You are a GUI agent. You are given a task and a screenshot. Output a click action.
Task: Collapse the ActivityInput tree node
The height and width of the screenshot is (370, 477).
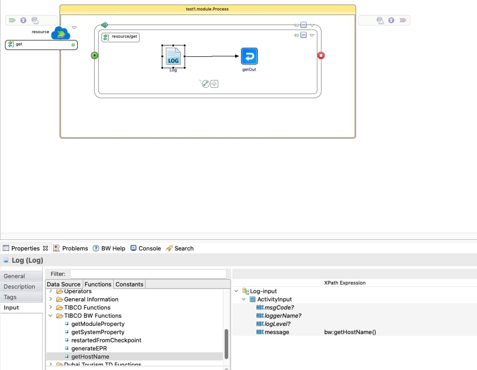(243, 299)
